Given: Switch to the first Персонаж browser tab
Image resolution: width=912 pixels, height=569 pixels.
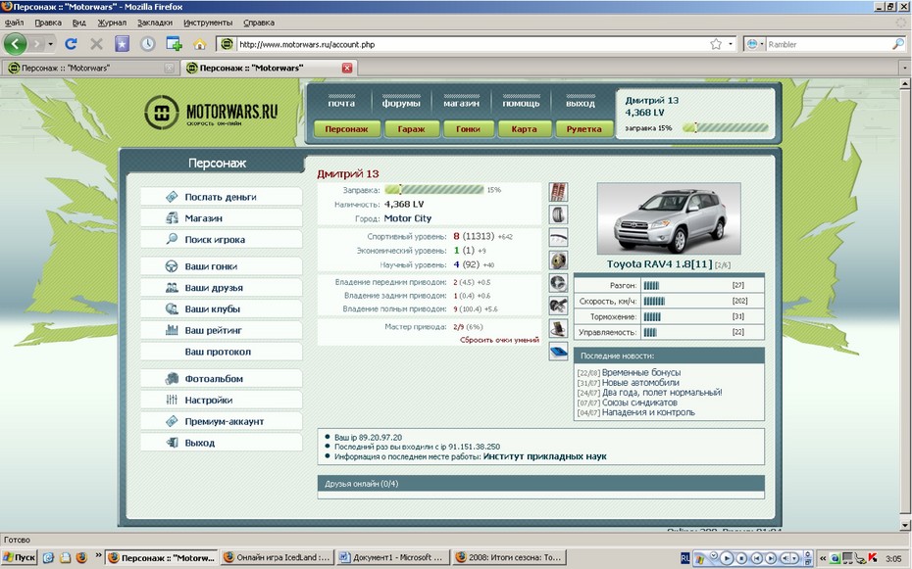Looking at the screenshot, I should point(90,68).
